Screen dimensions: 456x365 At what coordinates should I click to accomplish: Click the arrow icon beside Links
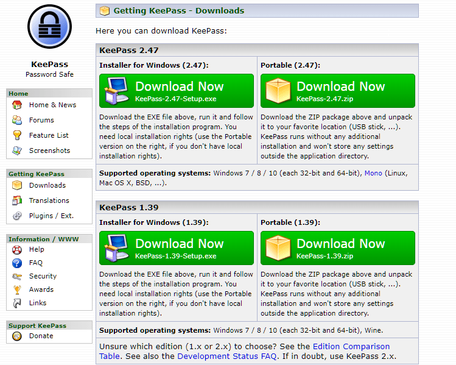click(x=17, y=303)
